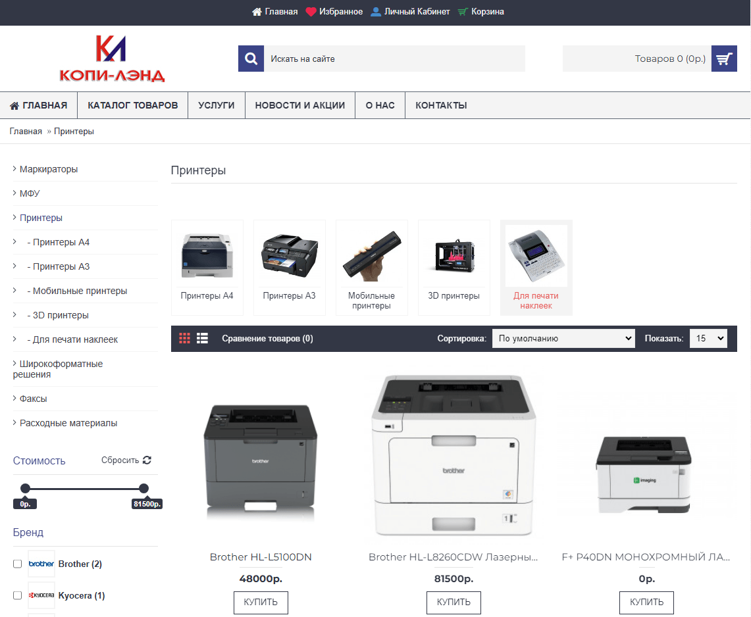Open Принтеры А3 category thumbnail
Screen dimensions: 751x617
290,256
